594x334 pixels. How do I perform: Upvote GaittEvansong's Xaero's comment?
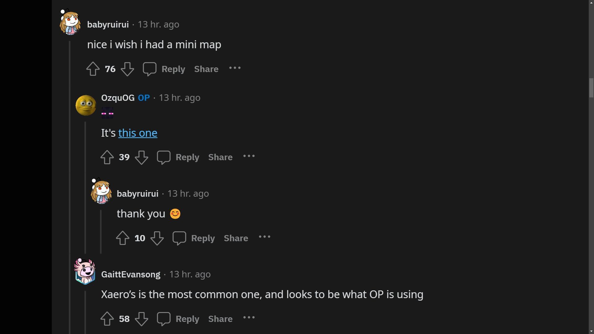(107, 319)
